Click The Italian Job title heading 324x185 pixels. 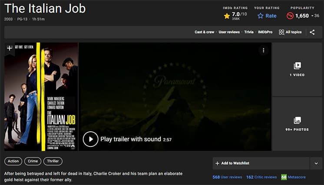point(45,8)
